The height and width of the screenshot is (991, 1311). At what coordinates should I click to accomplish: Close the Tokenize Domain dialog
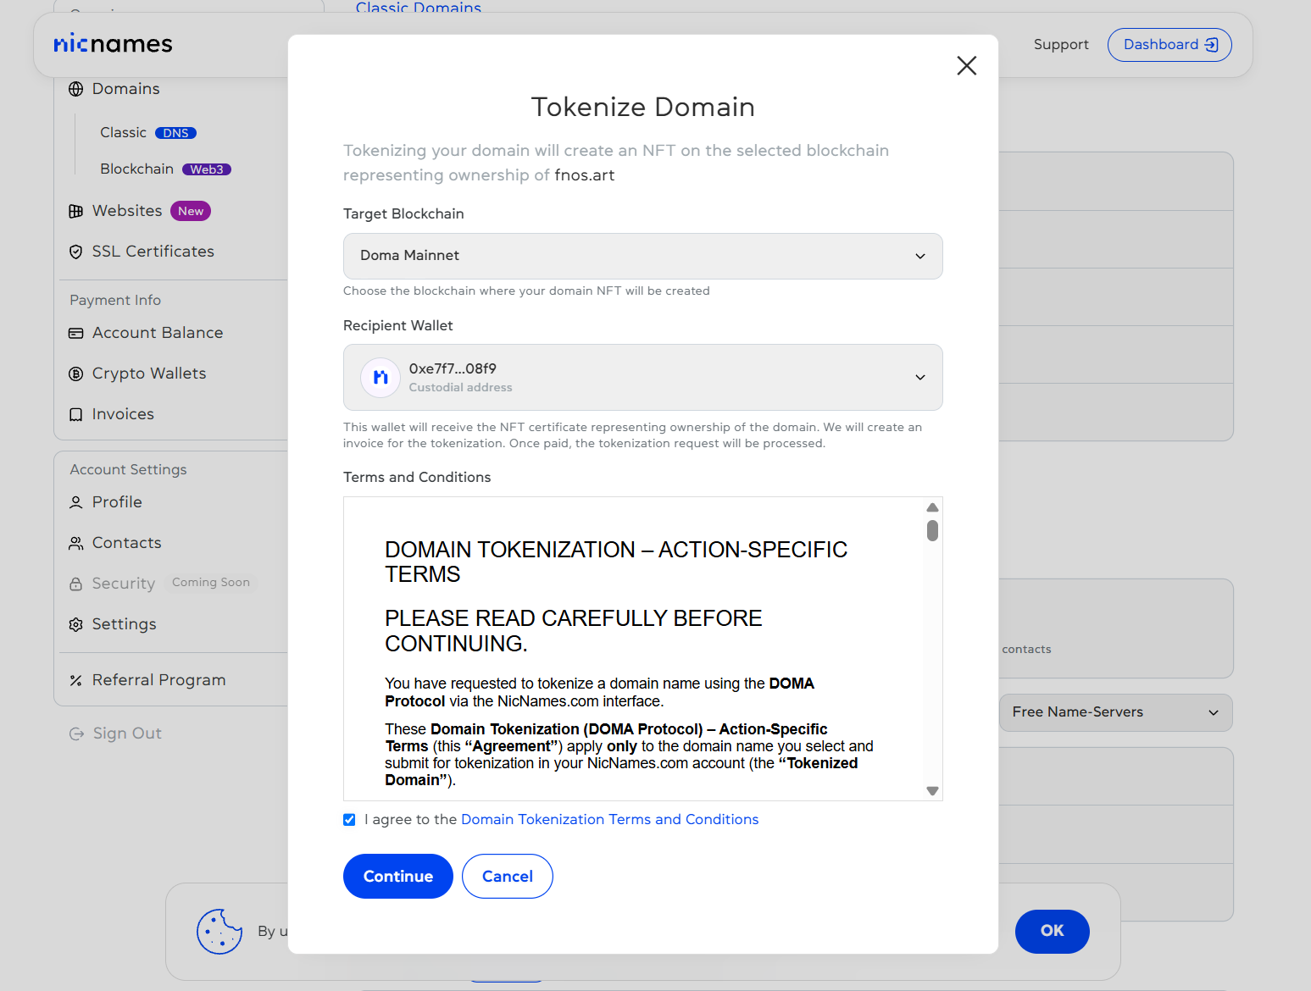coord(967,66)
